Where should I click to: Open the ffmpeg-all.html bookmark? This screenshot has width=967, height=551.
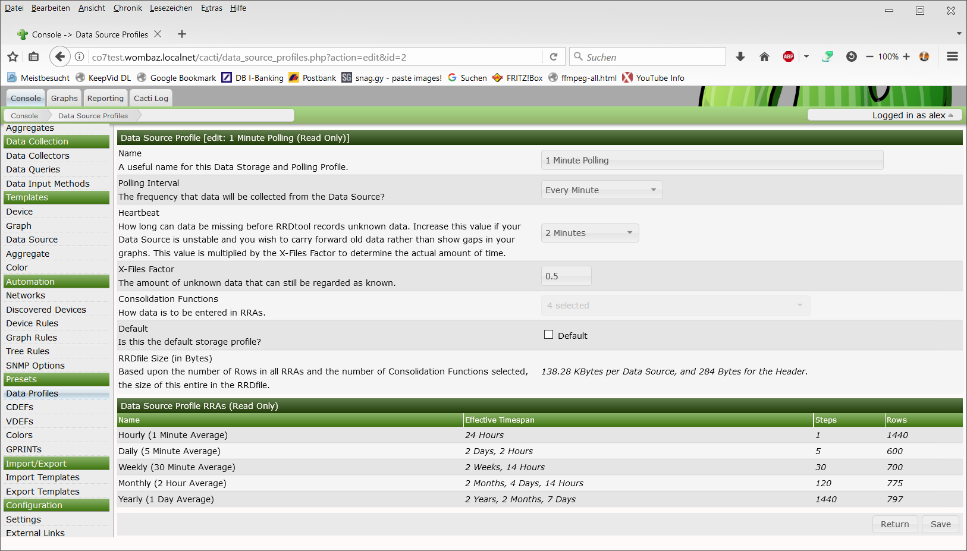point(583,78)
